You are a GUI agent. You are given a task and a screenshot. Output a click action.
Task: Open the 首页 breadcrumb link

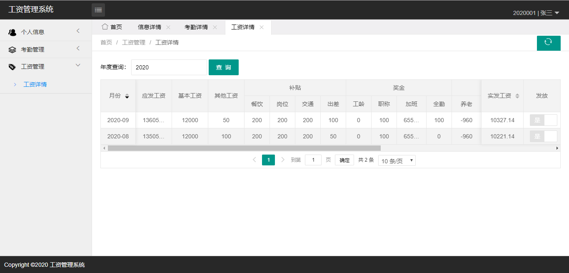(106, 42)
